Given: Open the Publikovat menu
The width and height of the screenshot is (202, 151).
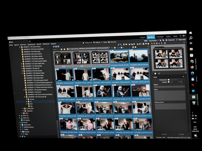Looking at the screenshot, I should (46, 44).
